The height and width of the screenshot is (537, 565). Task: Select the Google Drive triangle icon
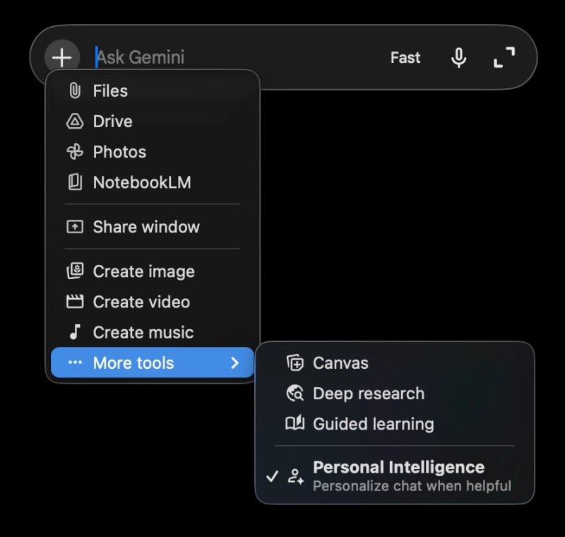click(x=73, y=121)
